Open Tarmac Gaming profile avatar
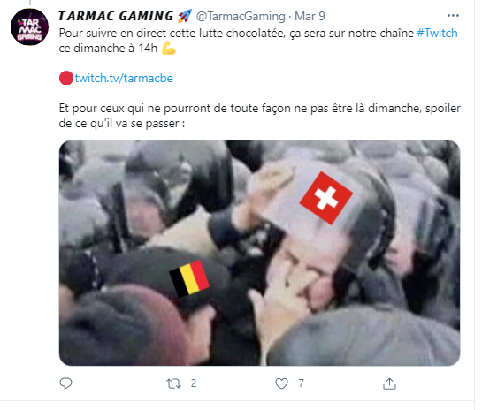The height and width of the screenshot is (410, 482). click(29, 27)
